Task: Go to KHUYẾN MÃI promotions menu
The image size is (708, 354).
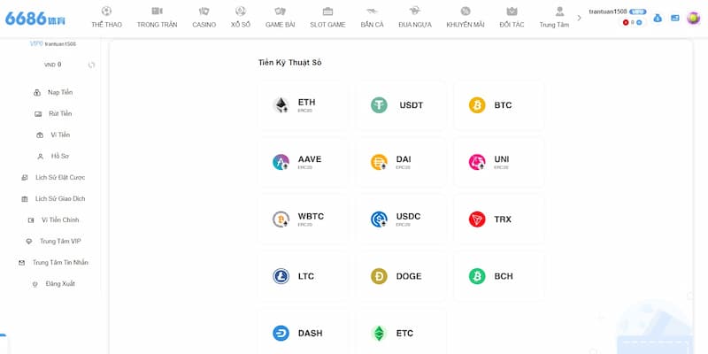Action: 466,17
